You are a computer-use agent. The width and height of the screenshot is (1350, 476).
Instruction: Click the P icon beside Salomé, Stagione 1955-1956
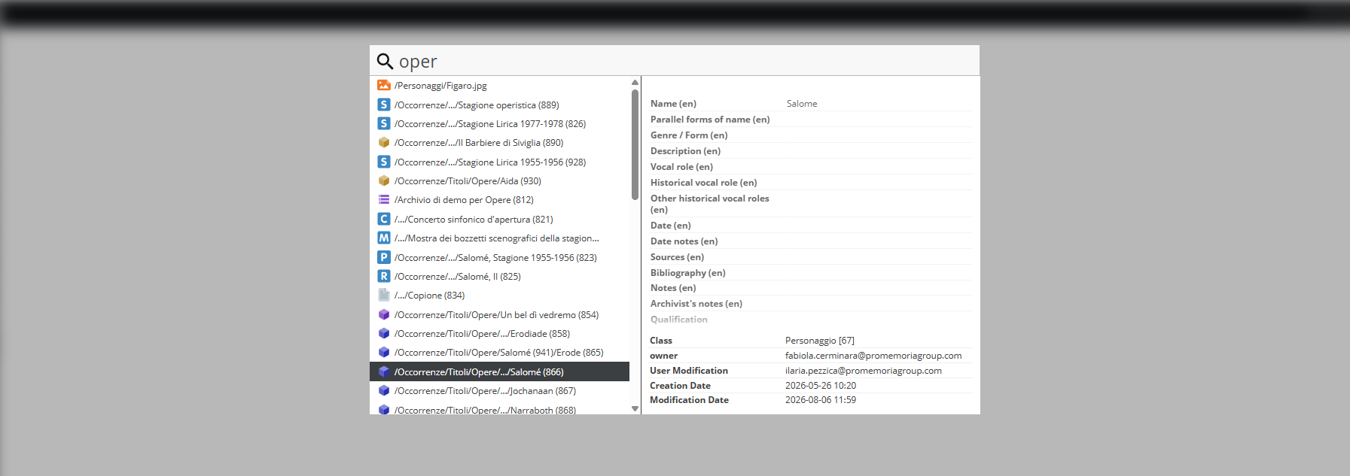(384, 257)
